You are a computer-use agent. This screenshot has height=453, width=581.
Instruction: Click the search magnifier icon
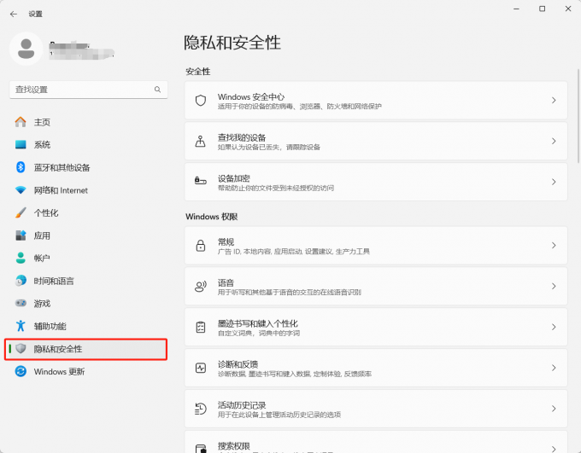(157, 90)
